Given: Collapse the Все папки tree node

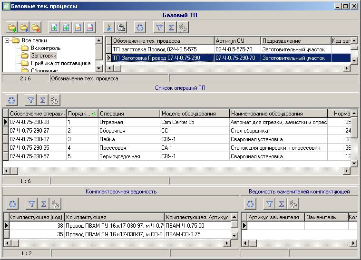Looking at the screenshot, I should tap(8, 40).
